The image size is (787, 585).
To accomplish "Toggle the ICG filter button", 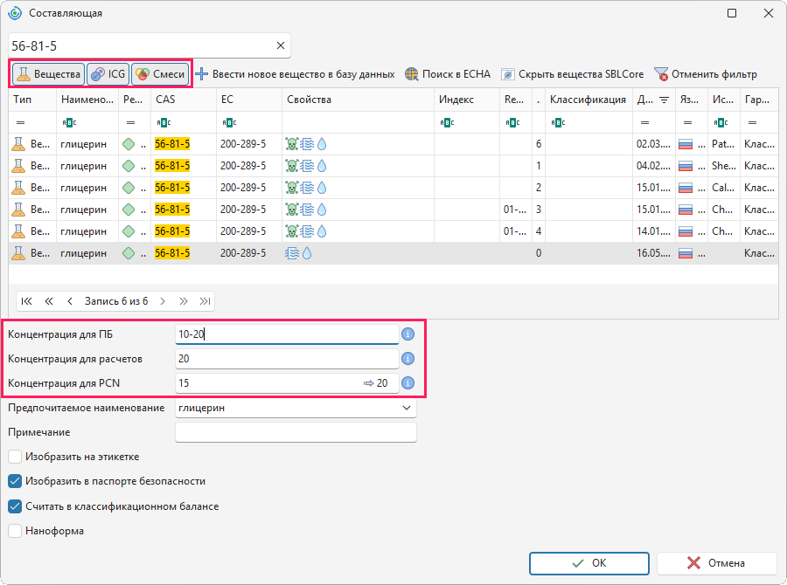I will (x=108, y=74).
